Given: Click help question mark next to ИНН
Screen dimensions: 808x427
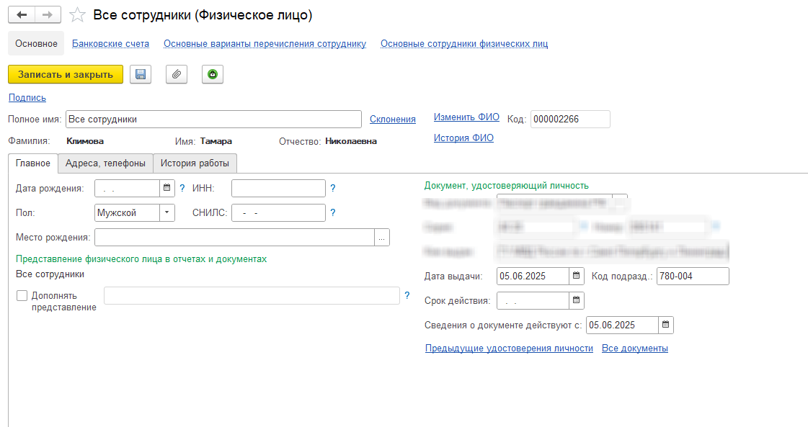Looking at the screenshot, I should 333,189.
